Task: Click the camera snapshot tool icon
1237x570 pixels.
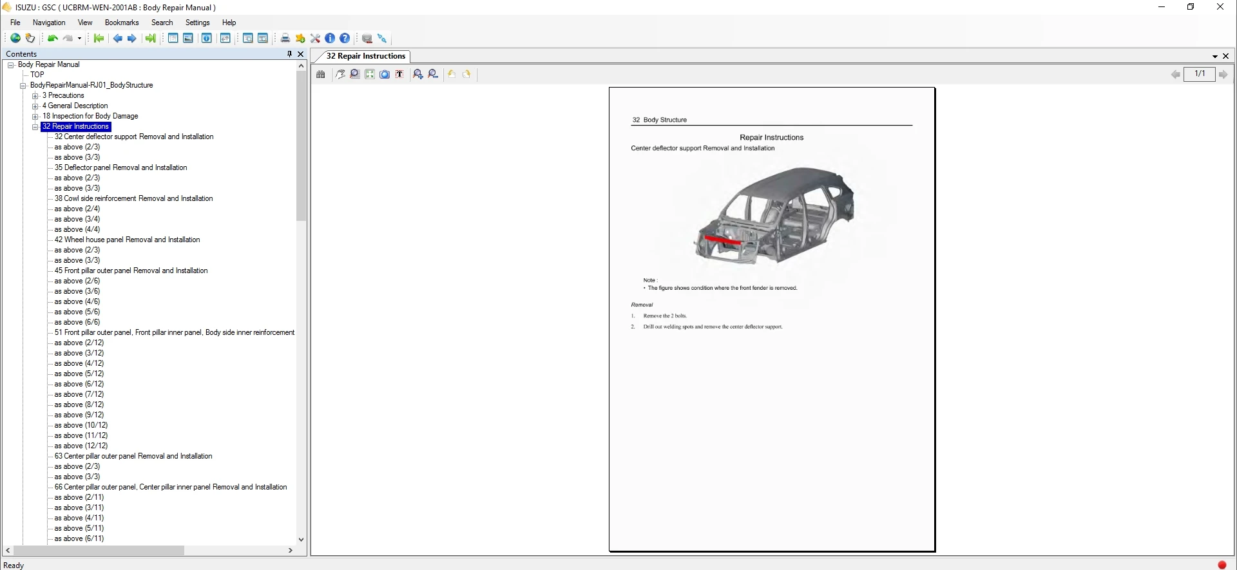Action: [385, 75]
